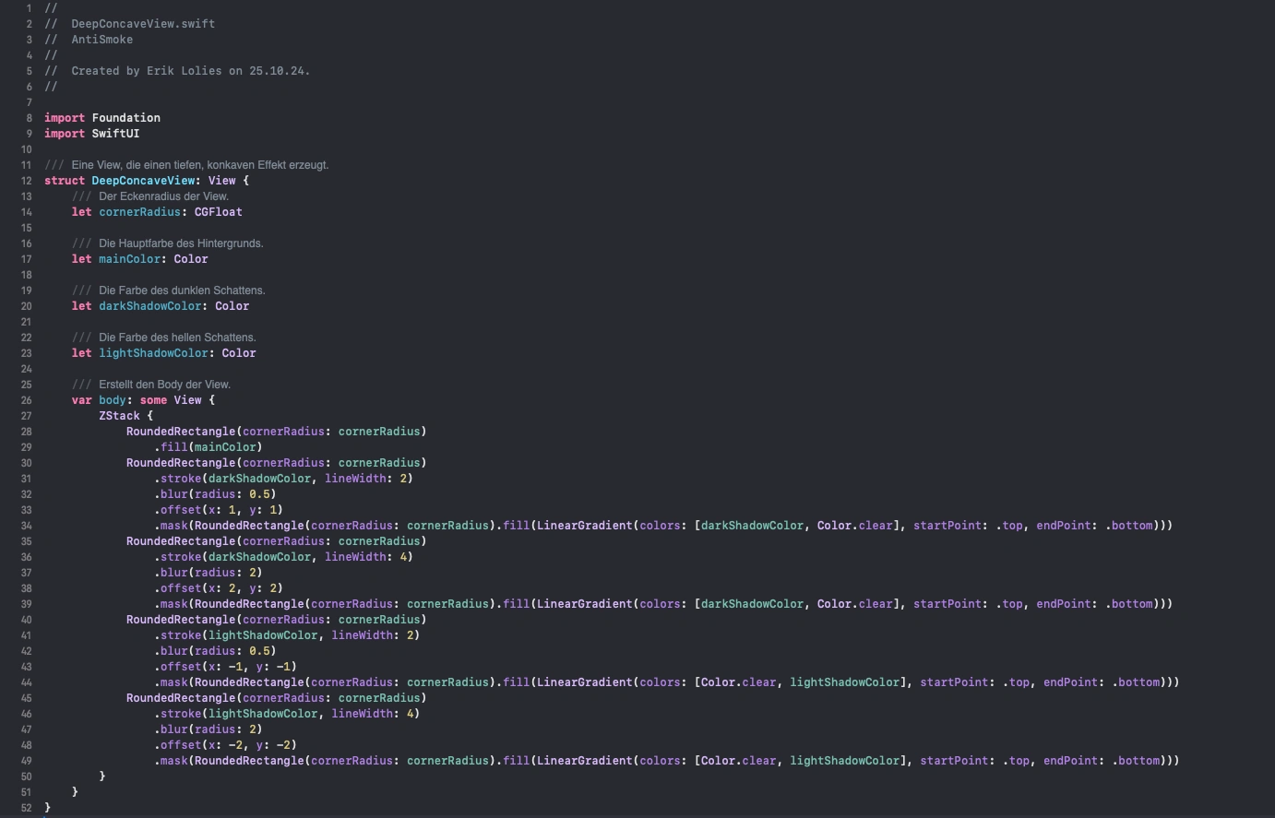Click line number 26 in the gutter
The height and width of the screenshot is (818, 1275).
pyautogui.click(x=27, y=400)
